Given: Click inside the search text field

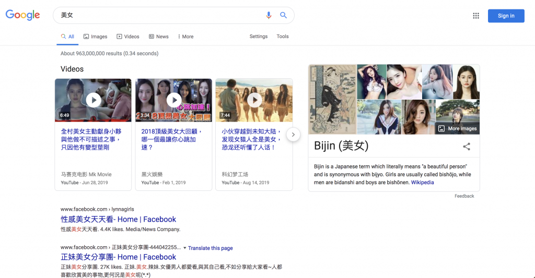Looking at the screenshot, I should click(x=157, y=16).
